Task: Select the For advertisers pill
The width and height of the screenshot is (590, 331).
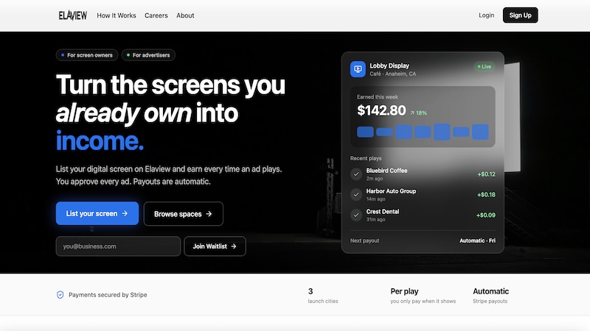Action: [148, 55]
